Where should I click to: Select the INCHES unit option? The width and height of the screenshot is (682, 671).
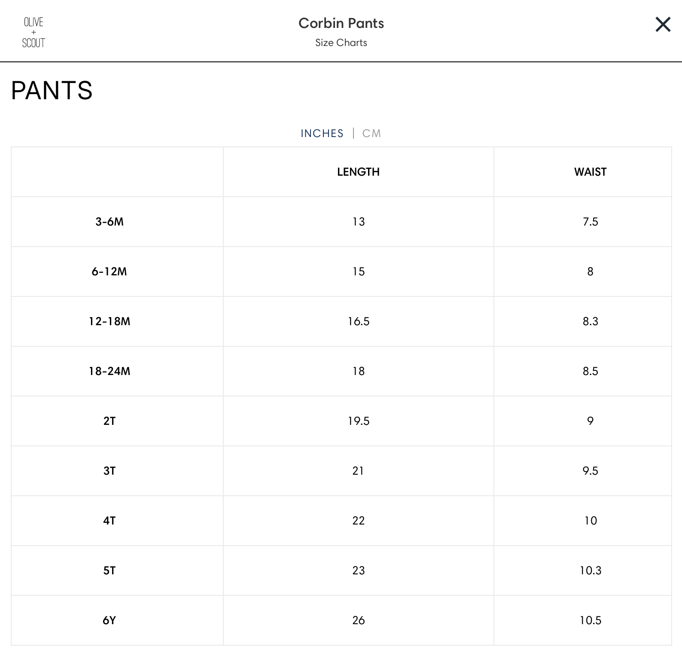click(322, 134)
